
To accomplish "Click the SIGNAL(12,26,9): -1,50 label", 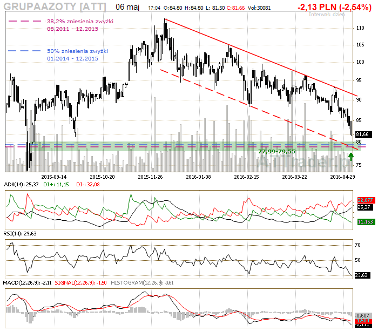I will [x=81, y=283].
